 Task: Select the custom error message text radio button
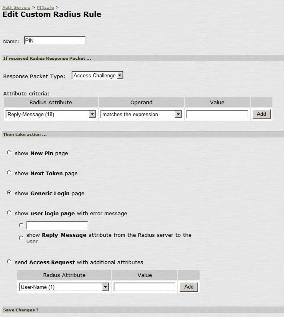[x=21, y=225]
